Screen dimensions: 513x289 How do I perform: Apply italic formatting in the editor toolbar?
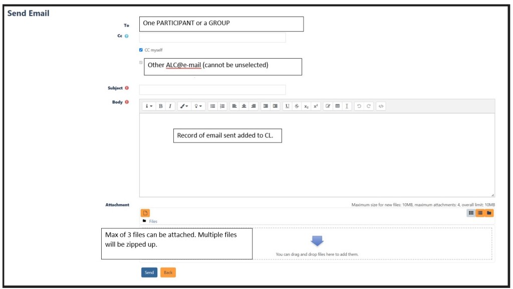click(170, 106)
